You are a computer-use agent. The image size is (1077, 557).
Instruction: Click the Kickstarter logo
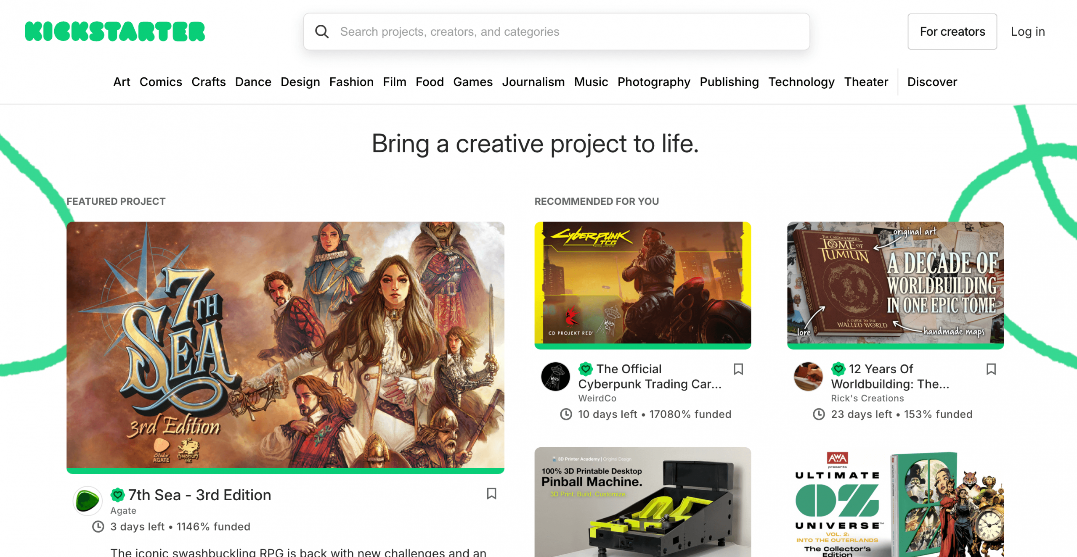point(115,32)
